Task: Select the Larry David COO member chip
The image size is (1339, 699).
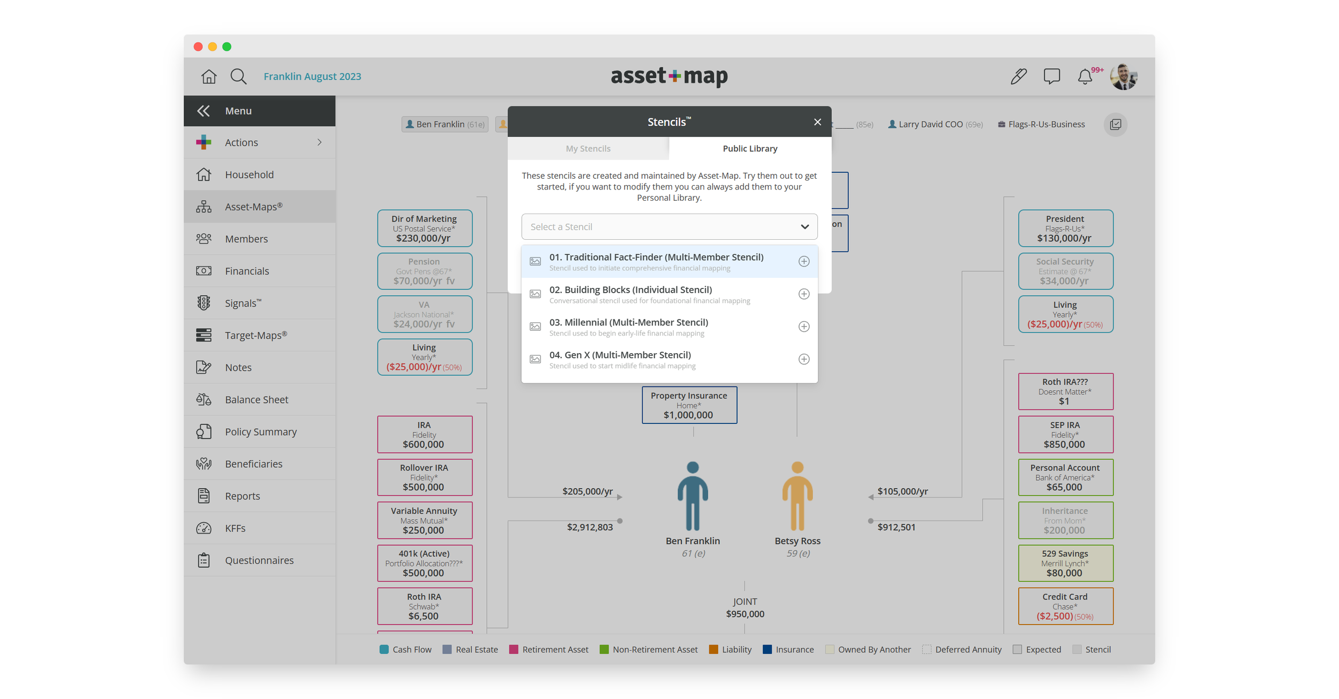Action: (935, 124)
